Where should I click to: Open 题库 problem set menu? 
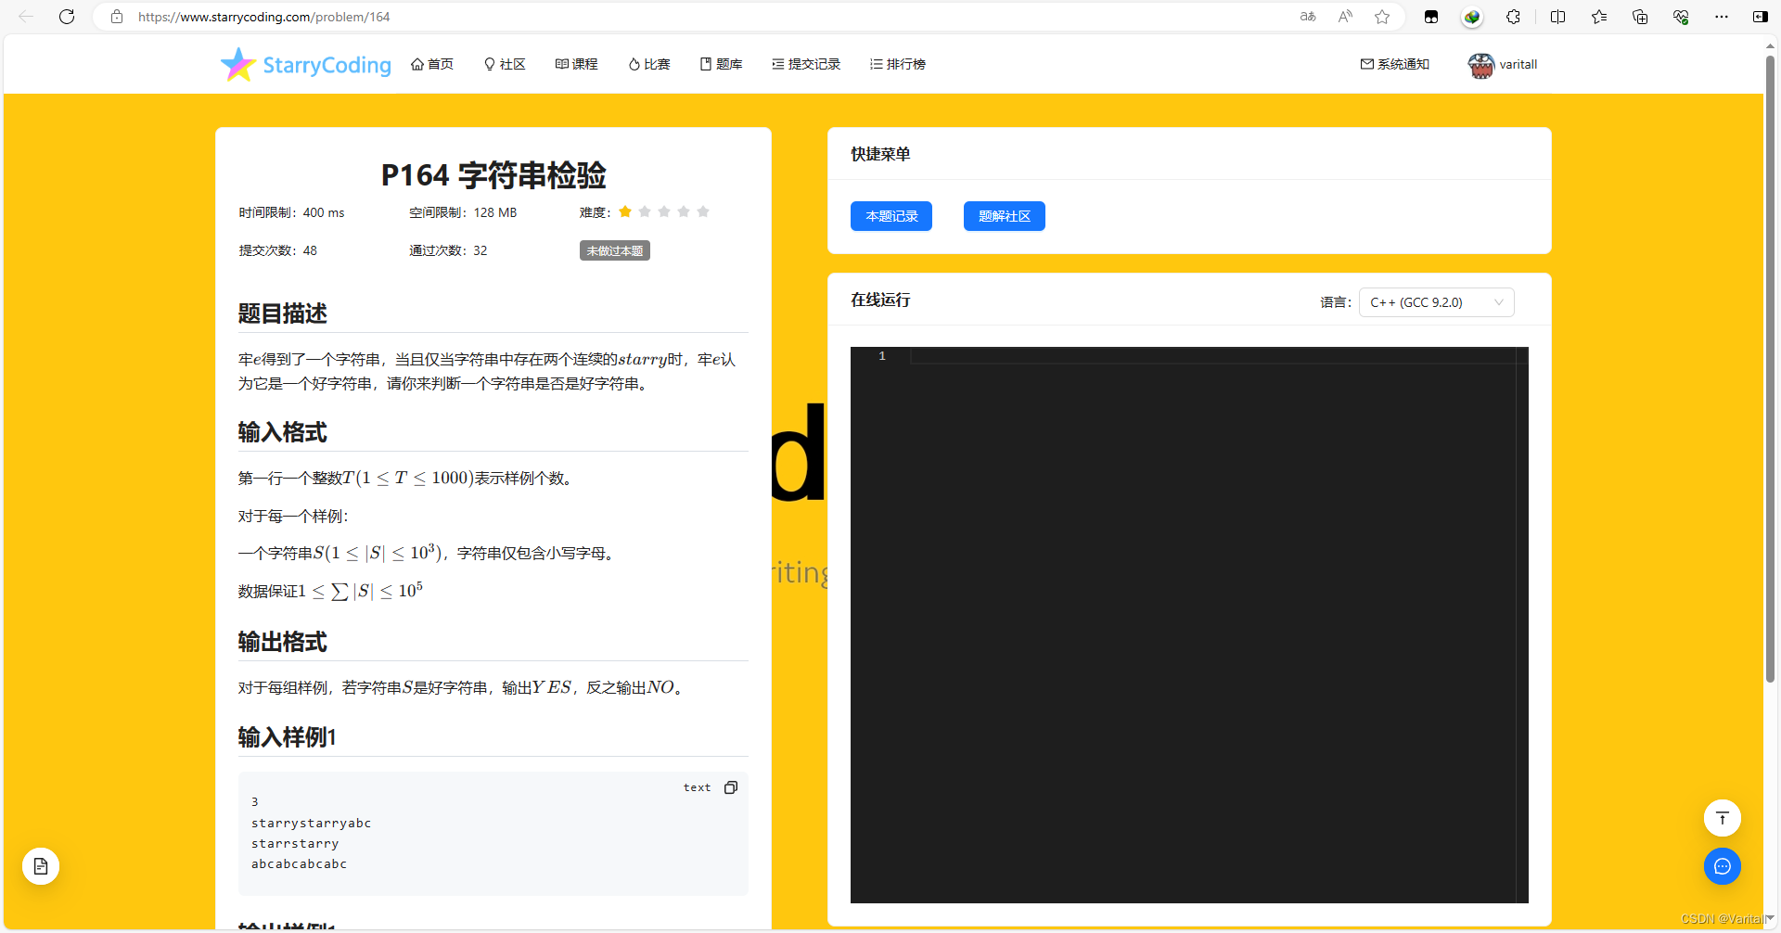coord(721,64)
